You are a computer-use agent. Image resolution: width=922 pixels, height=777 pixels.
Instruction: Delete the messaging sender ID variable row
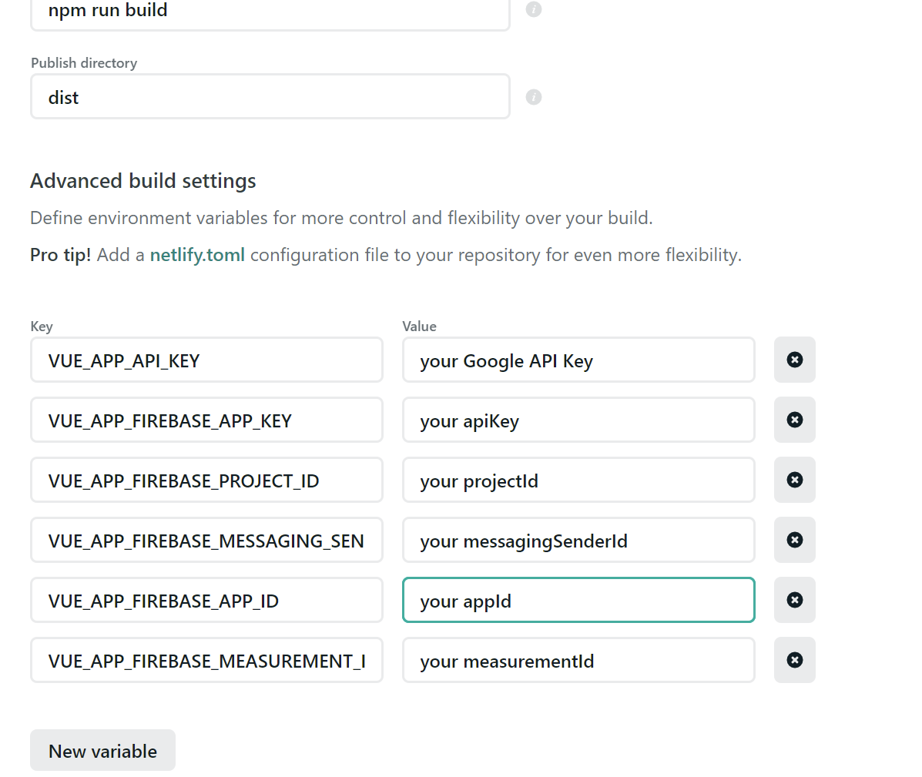[794, 540]
